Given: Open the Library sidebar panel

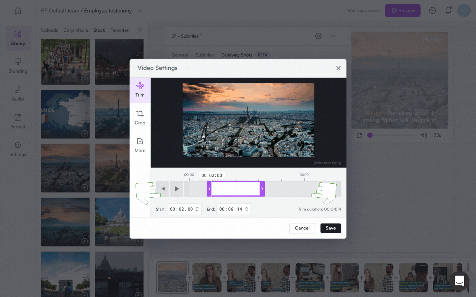Looking at the screenshot, I should point(18,38).
